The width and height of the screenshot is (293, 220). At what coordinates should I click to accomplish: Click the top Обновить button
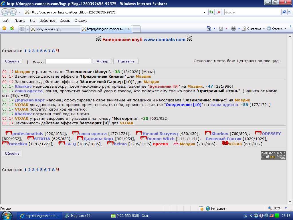[x=12, y=61]
